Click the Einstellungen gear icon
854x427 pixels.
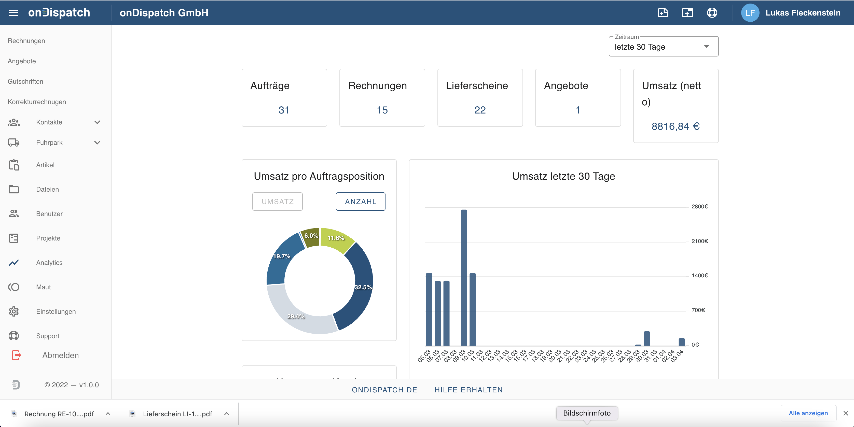click(13, 311)
